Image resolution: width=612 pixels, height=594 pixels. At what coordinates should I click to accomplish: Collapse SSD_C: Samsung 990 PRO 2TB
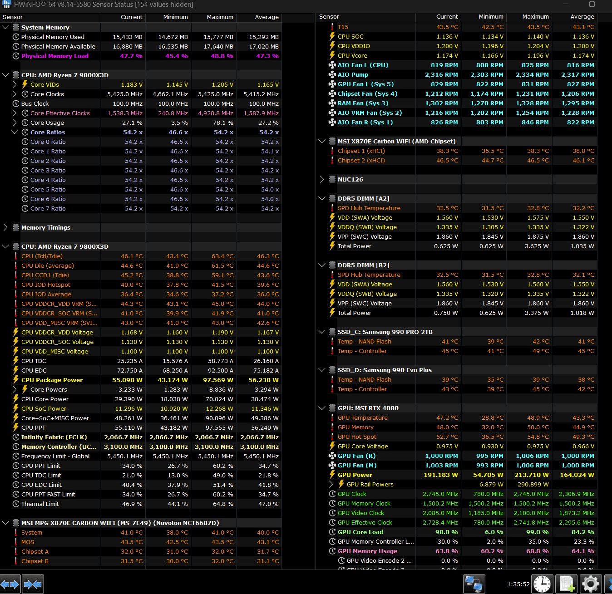[x=322, y=332]
